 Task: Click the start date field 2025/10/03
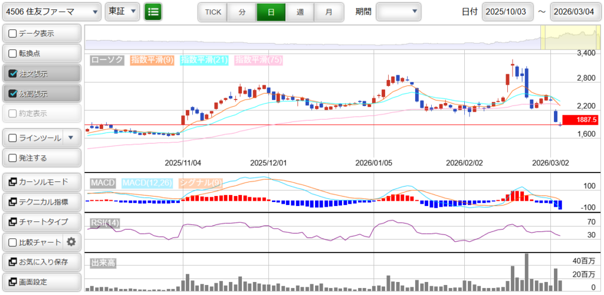tap(507, 12)
